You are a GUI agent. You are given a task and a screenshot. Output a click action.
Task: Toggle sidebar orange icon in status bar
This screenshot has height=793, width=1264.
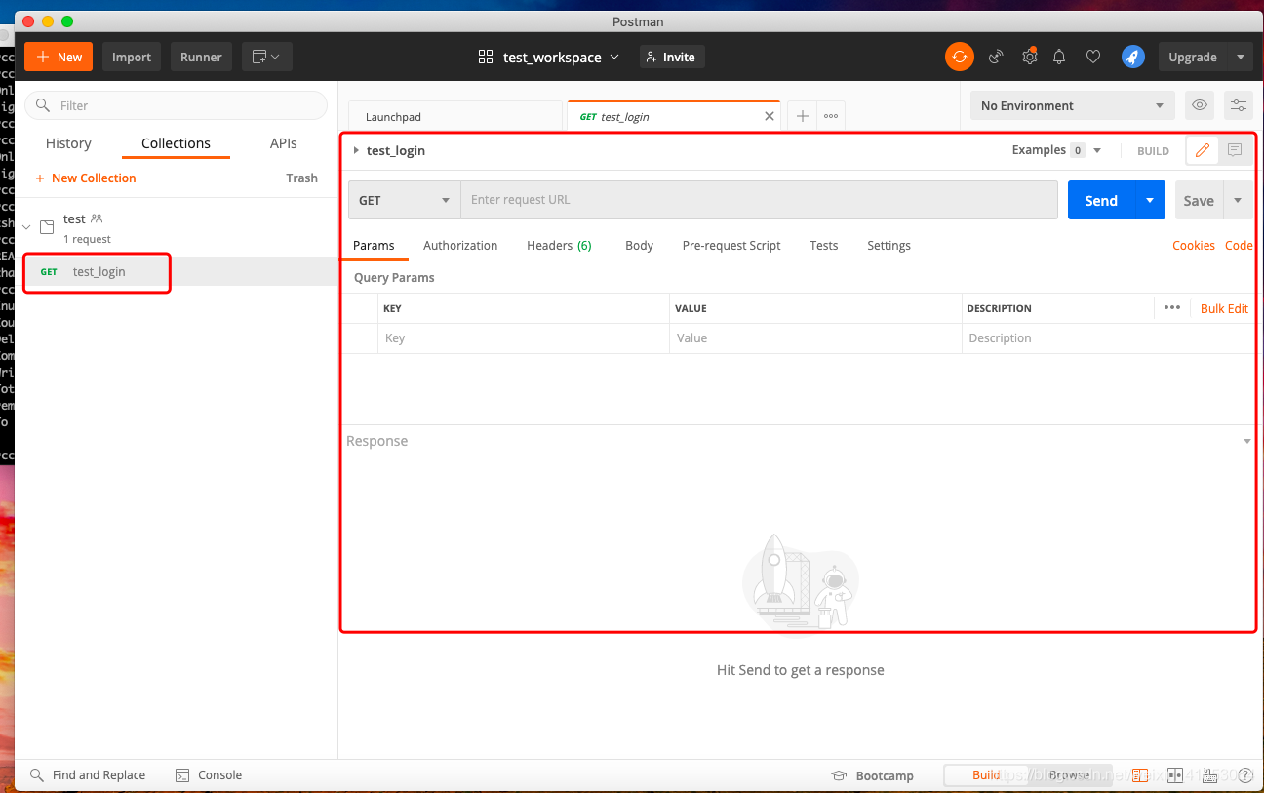point(1140,775)
